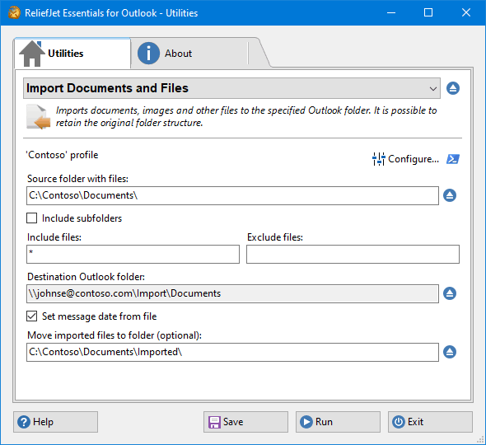
Task: Enable the Include subfolders checkbox
Action: [x=31, y=218]
